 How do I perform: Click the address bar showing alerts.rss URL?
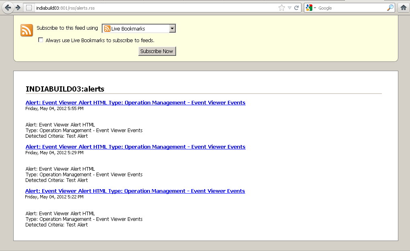153,8
